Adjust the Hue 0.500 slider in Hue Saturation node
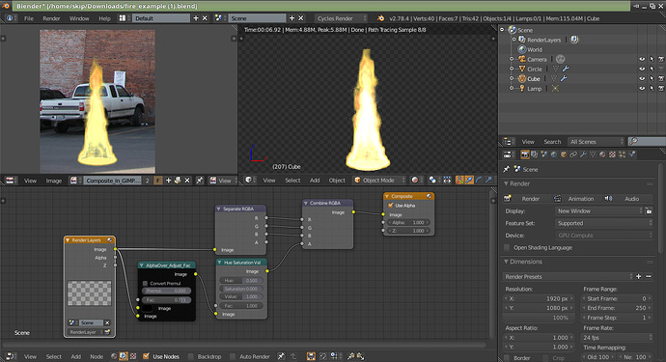The height and width of the screenshot is (362, 666). [x=241, y=280]
